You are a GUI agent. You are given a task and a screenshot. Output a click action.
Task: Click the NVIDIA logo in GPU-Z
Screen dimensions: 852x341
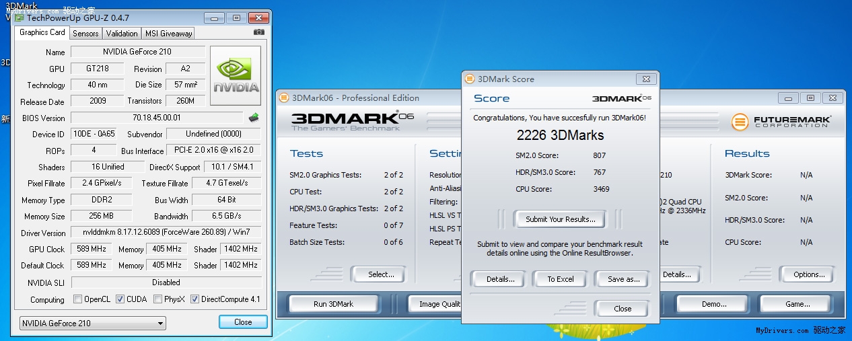(236, 76)
